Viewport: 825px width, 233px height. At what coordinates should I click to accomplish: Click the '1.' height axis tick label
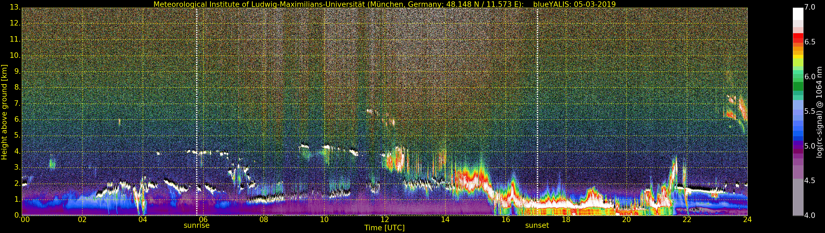click(x=17, y=199)
